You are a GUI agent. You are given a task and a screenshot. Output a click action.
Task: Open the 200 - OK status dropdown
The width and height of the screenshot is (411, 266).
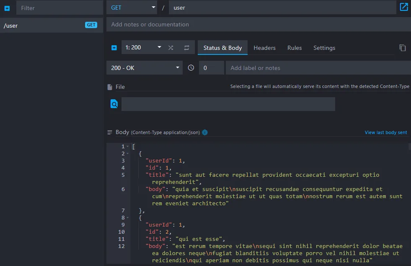[x=145, y=68]
